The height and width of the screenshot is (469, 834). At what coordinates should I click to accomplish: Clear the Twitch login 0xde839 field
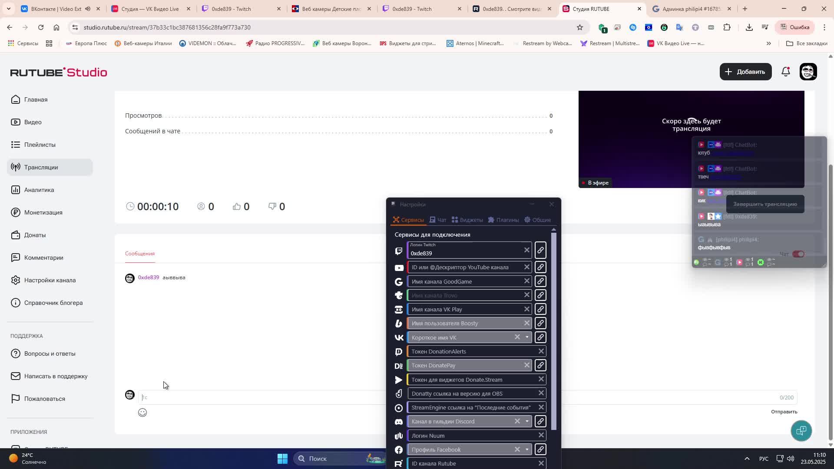[x=527, y=250]
